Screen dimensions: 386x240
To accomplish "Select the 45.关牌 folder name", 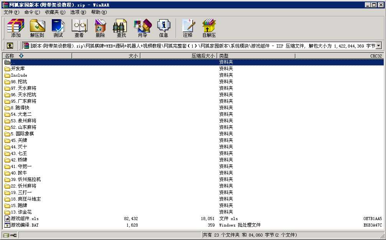I will pyautogui.click(x=19, y=140).
